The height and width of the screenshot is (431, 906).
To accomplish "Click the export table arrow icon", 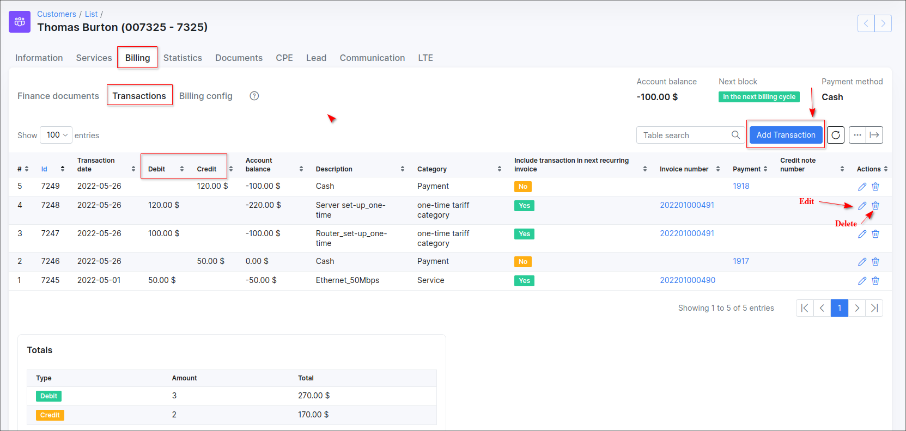I will coord(874,135).
